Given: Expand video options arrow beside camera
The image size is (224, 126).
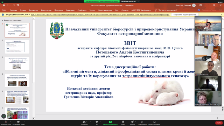Looking at the screenshot, I should (x=24, y=122).
